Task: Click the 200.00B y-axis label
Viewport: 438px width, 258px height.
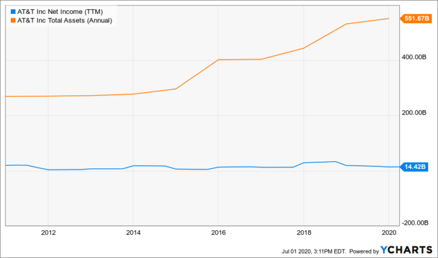Action: tap(414, 113)
